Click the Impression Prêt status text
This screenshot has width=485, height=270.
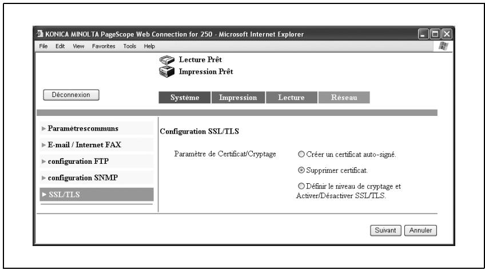coord(206,71)
